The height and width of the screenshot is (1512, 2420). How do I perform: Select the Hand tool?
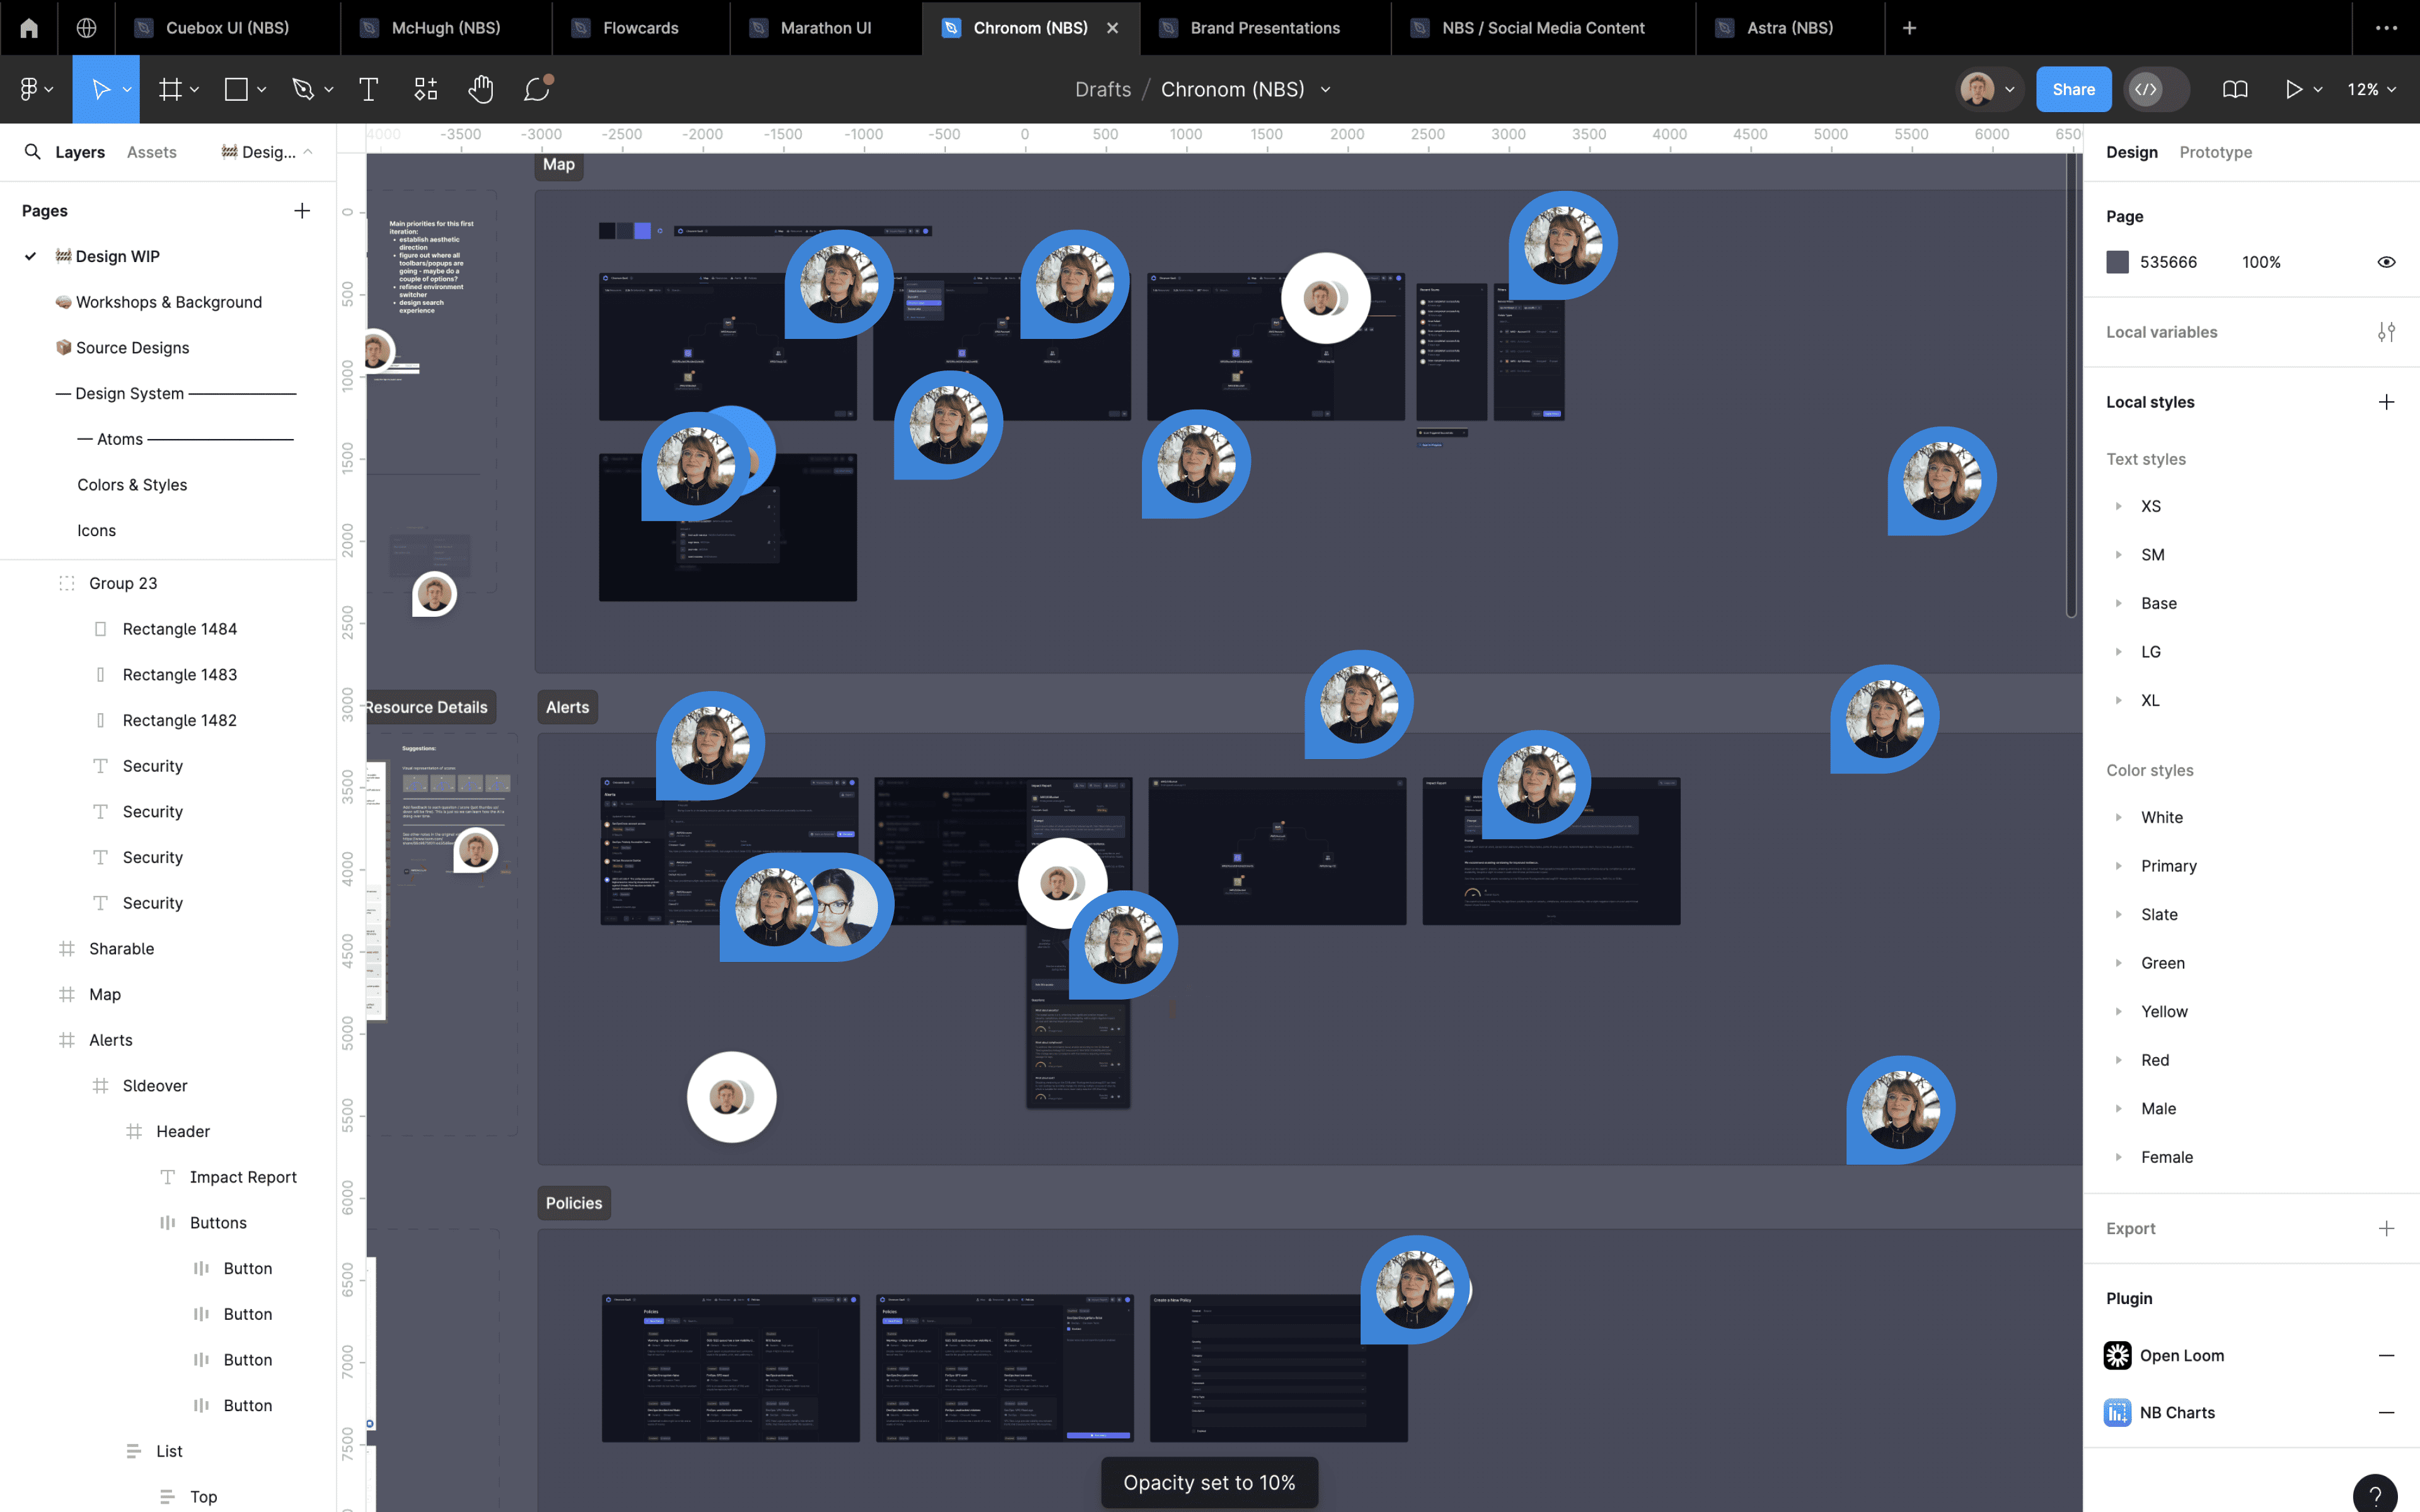click(x=481, y=89)
